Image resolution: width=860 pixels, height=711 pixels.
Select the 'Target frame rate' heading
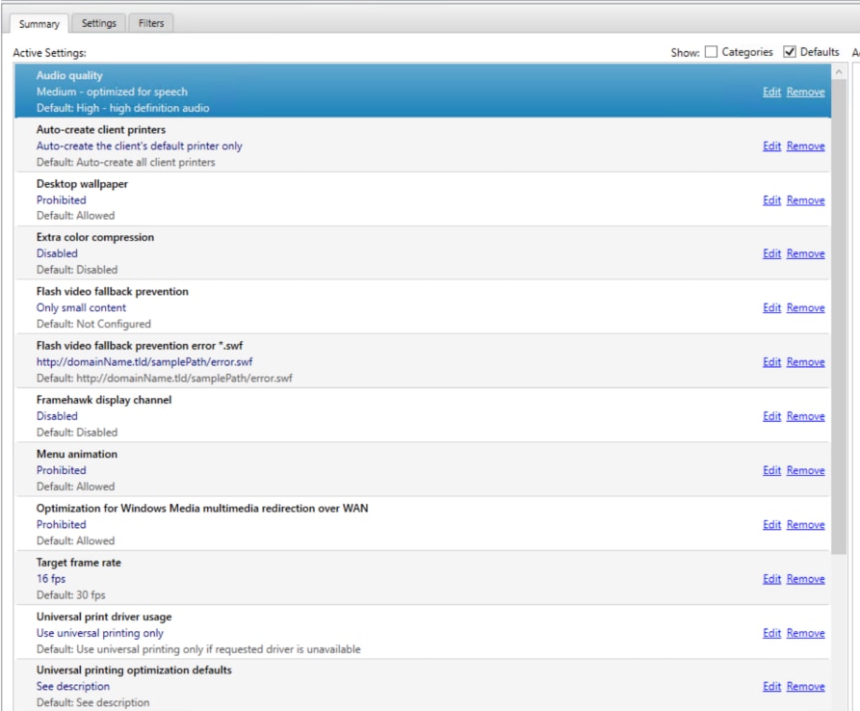click(x=78, y=563)
